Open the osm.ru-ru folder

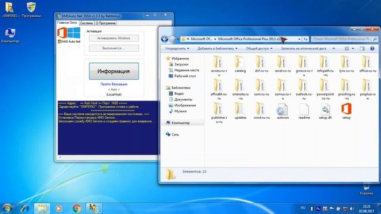click(x=261, y=87)
